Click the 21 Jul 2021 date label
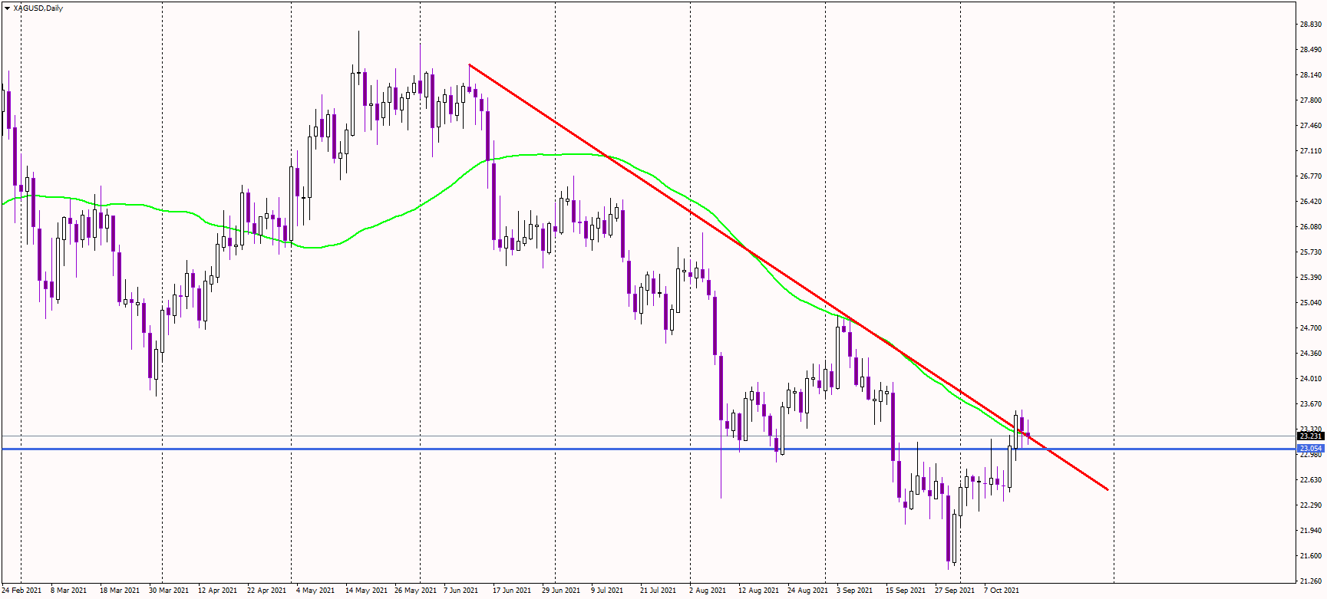The width and height of the screenshot is (1327, 599). coord(658,591)
